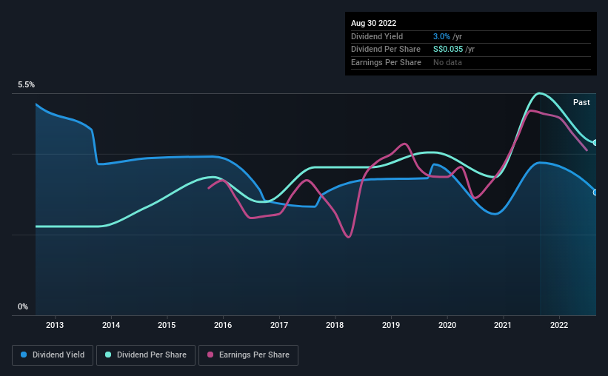
Task: Click the blue Dividend Yield legend dot
Action: 24,355
